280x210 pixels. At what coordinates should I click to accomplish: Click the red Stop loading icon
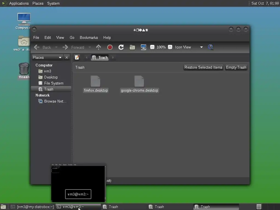(110, 47)
